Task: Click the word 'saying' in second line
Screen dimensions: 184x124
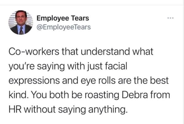Action: [x=51, y=67]
